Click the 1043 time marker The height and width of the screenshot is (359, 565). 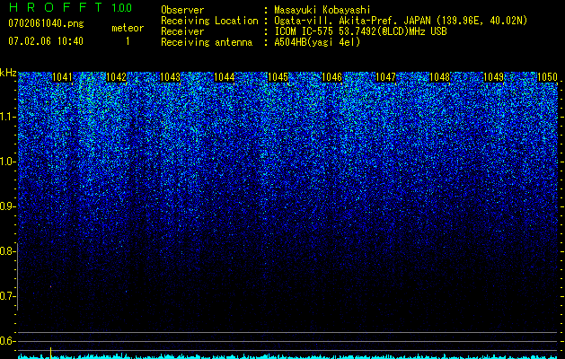(170, 77)
